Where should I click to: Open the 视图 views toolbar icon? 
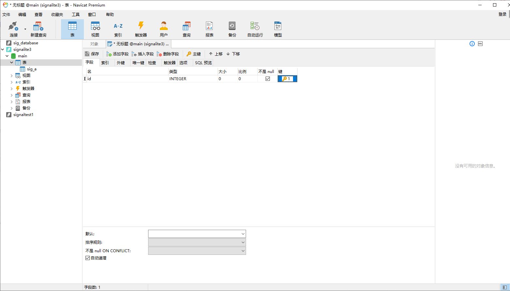click(95, 29)
